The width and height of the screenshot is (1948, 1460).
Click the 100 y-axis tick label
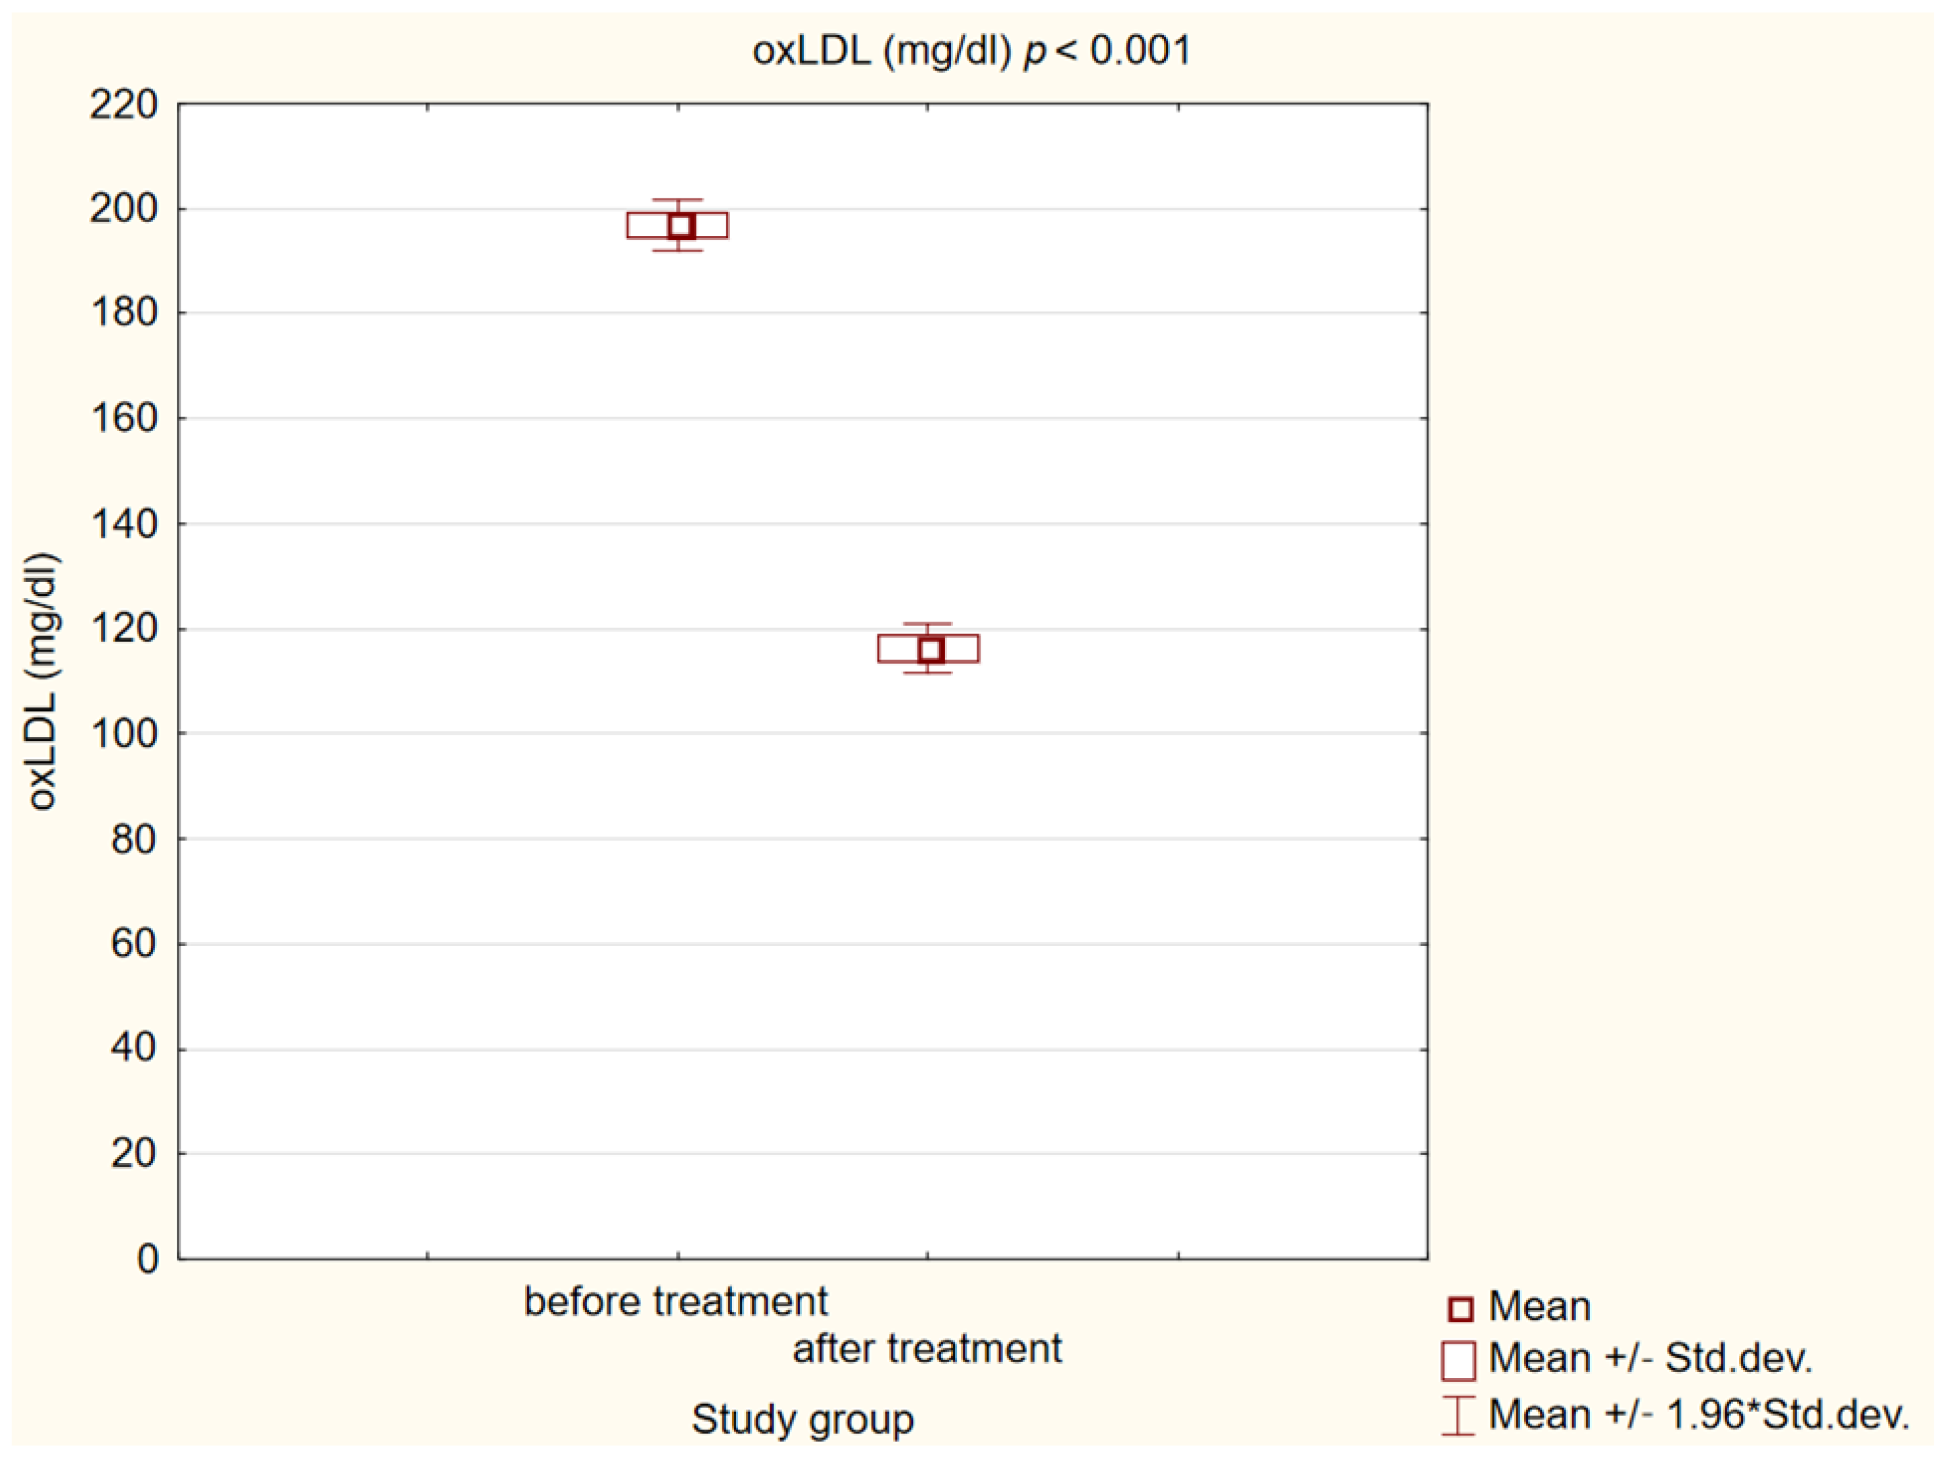coord(124,733)
